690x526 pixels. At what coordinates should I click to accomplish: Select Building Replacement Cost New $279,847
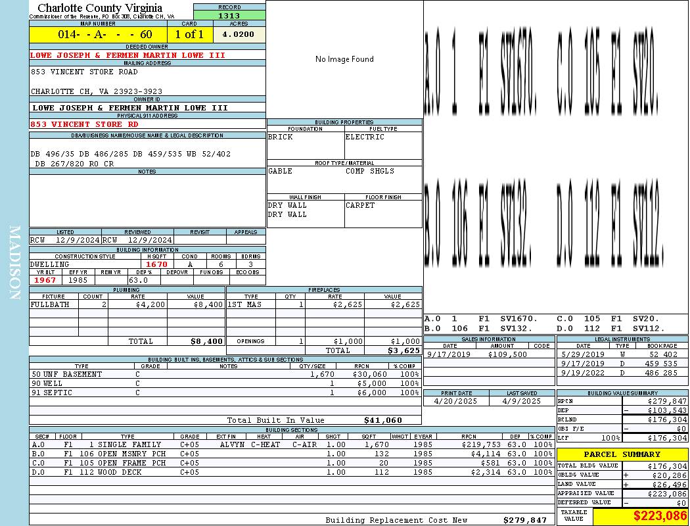coord(525,520)
